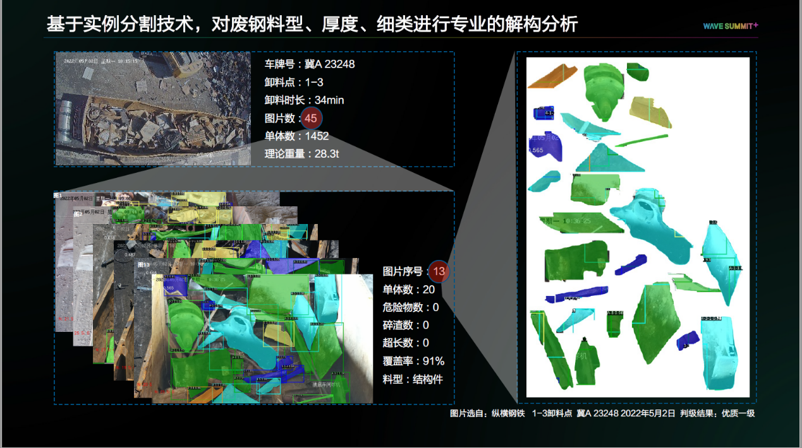Select the 单体数：20 line
This screenshot has height=448, width=802.
408,289
